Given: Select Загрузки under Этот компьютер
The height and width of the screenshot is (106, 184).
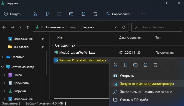Looking at the screenshot, I should pyautogui.click(x=20, y=91).
